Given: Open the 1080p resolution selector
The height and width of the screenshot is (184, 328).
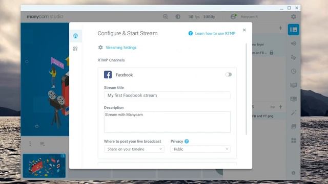Looking at the screenshot, I should click(x=209, y=17).
